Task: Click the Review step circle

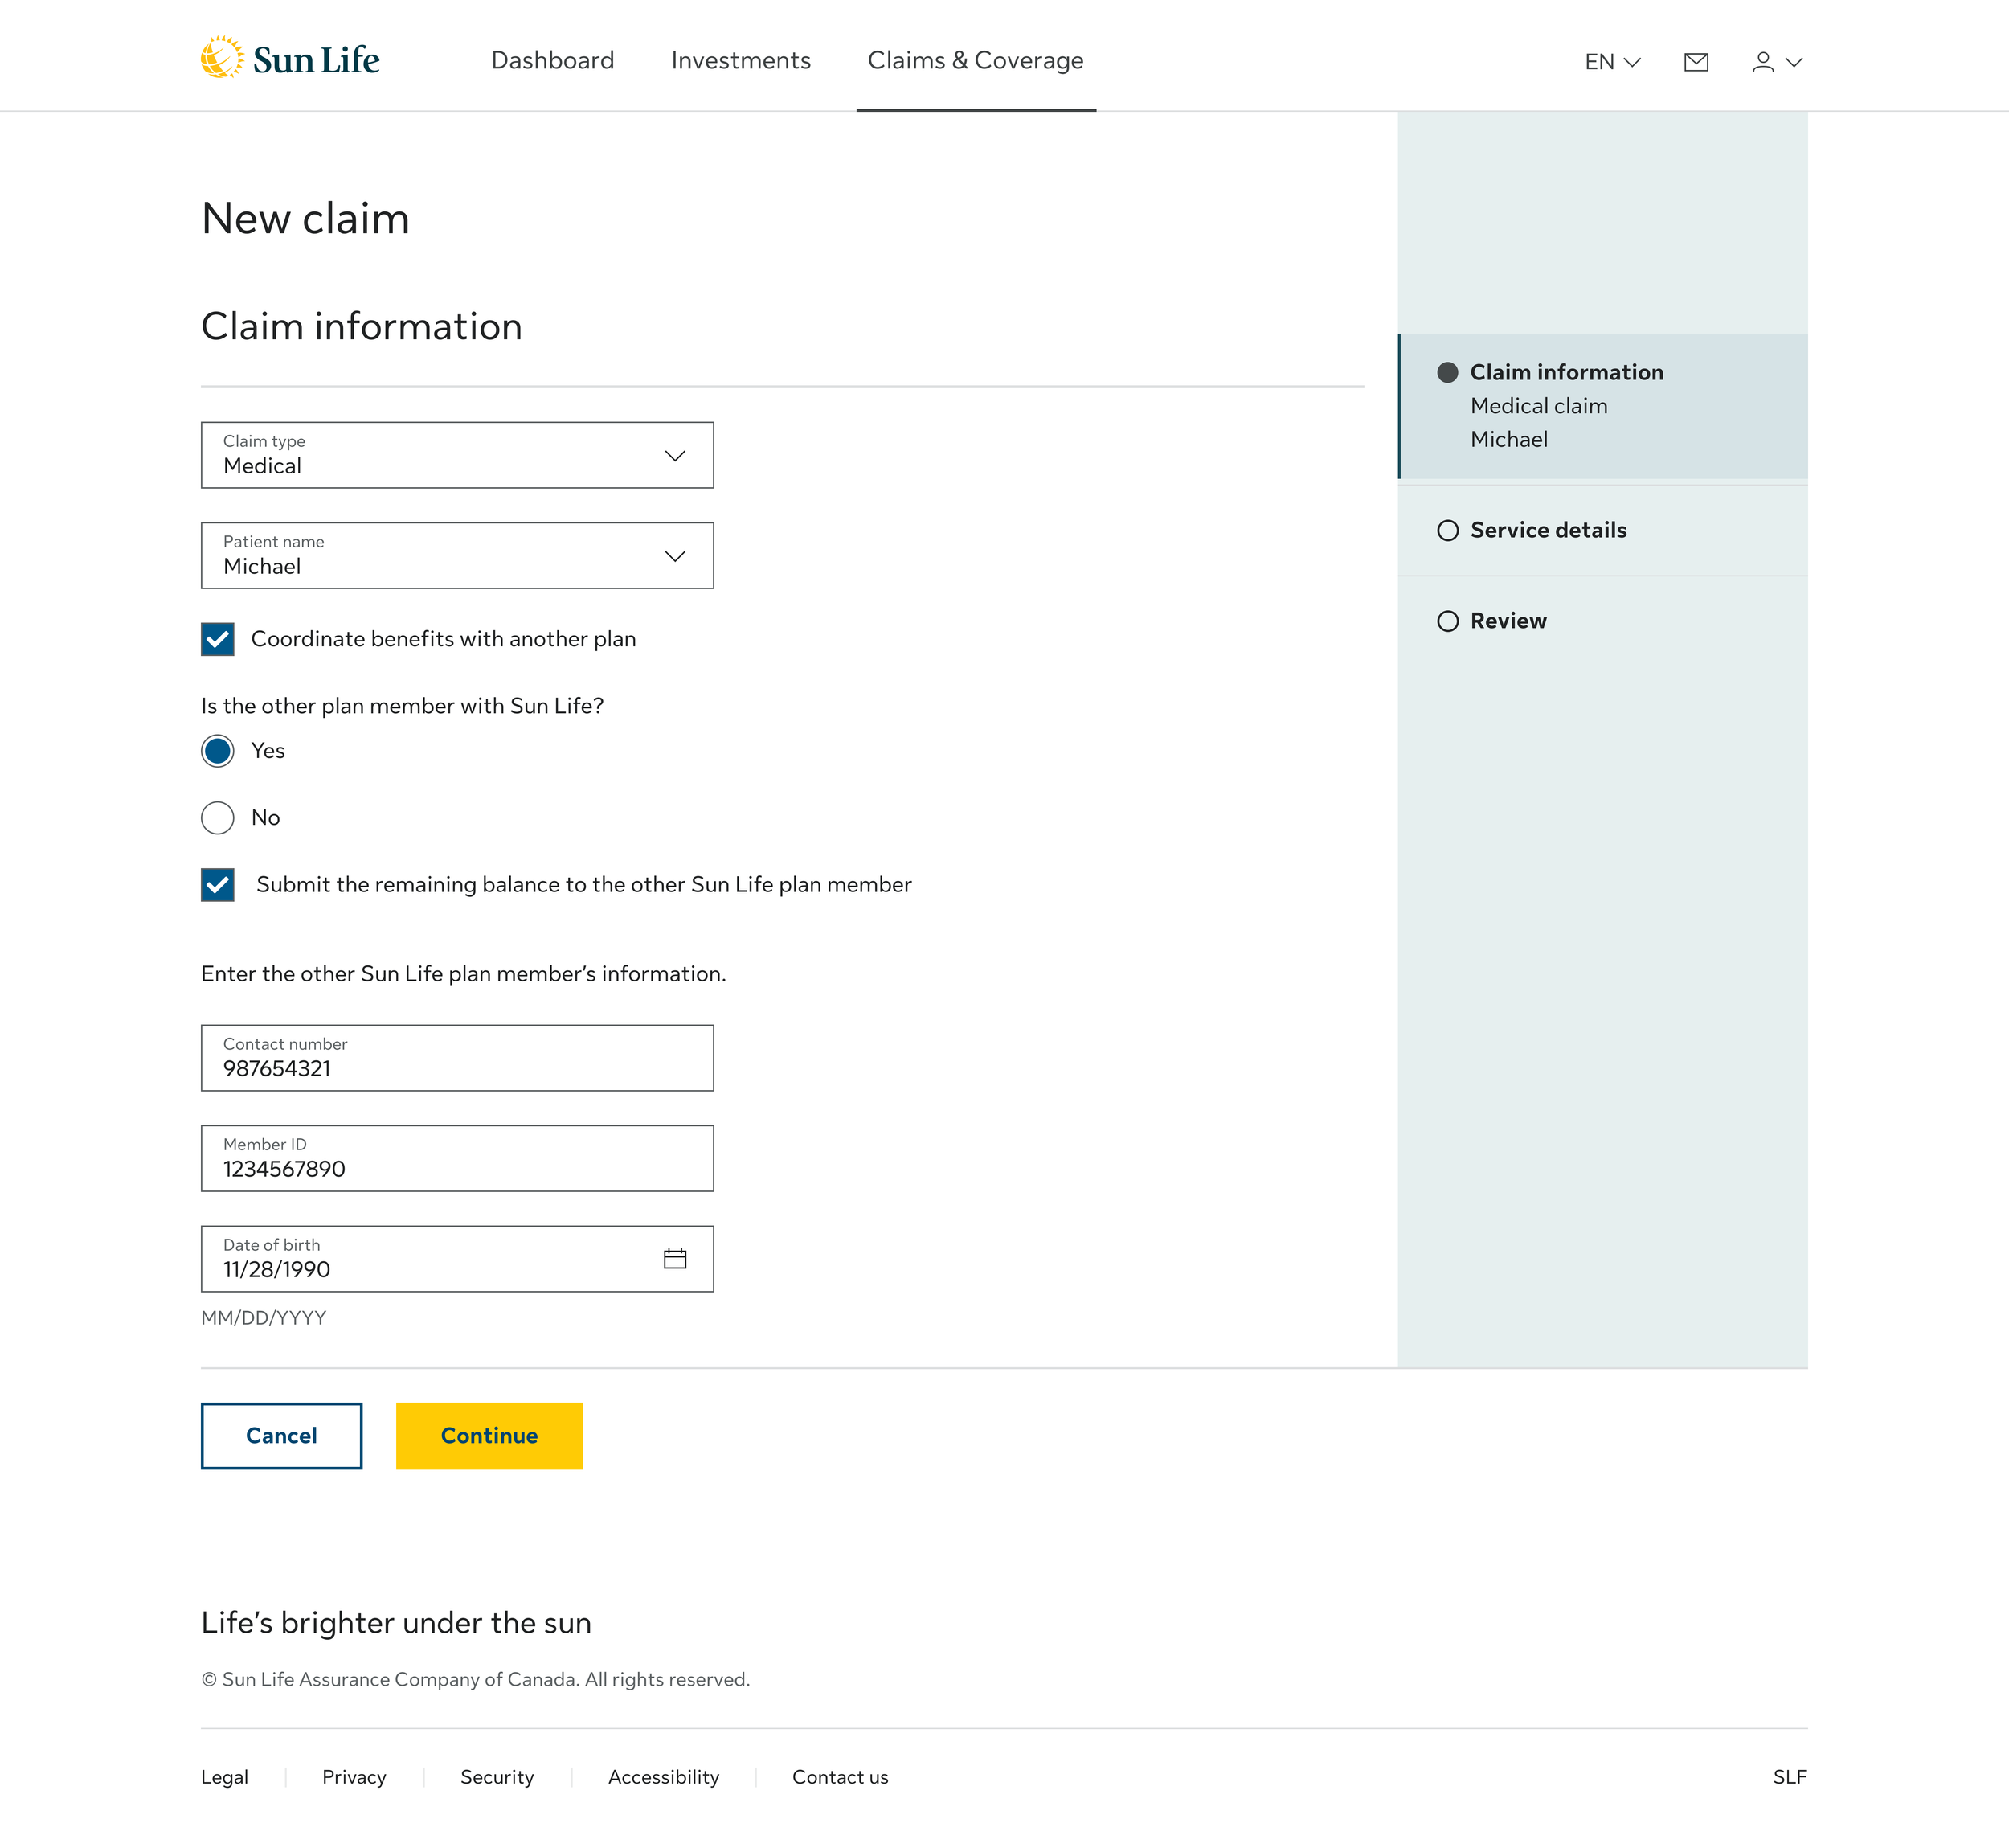Action: click(1447, 621)
